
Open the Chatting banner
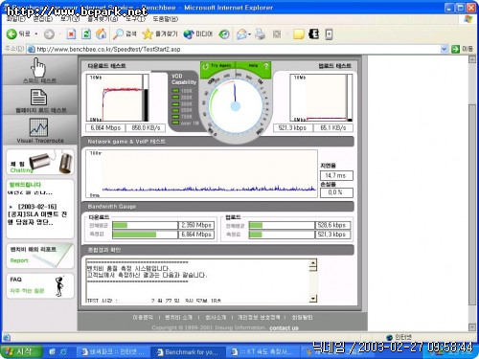tap(40, 162)
